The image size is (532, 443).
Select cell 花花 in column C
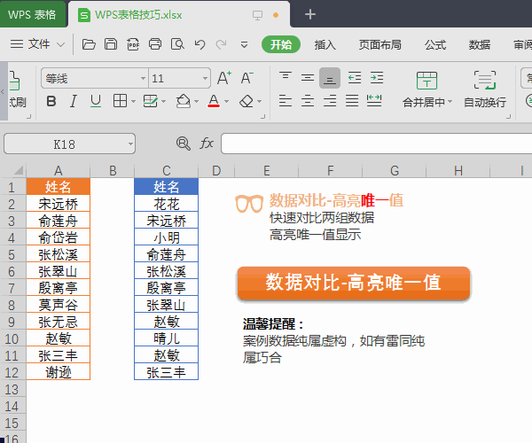[167, 204]
